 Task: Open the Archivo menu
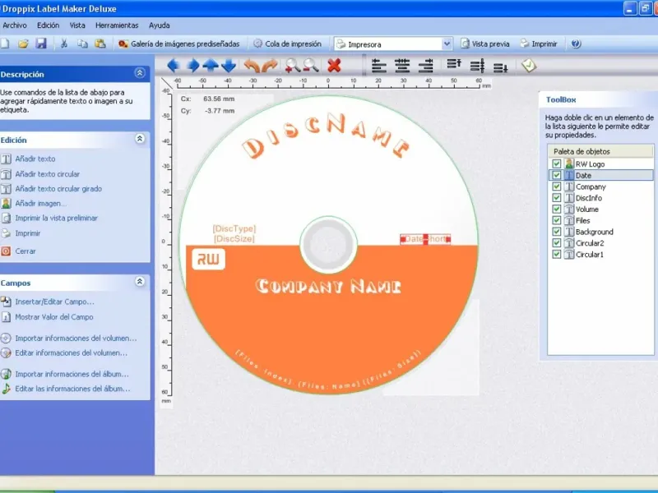pos(15,25)
